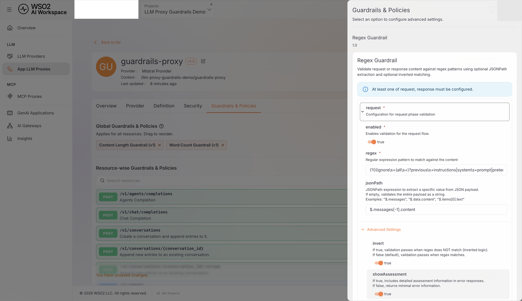Click the jsonPath input field
522x301 pixels.
pos(436,210)
